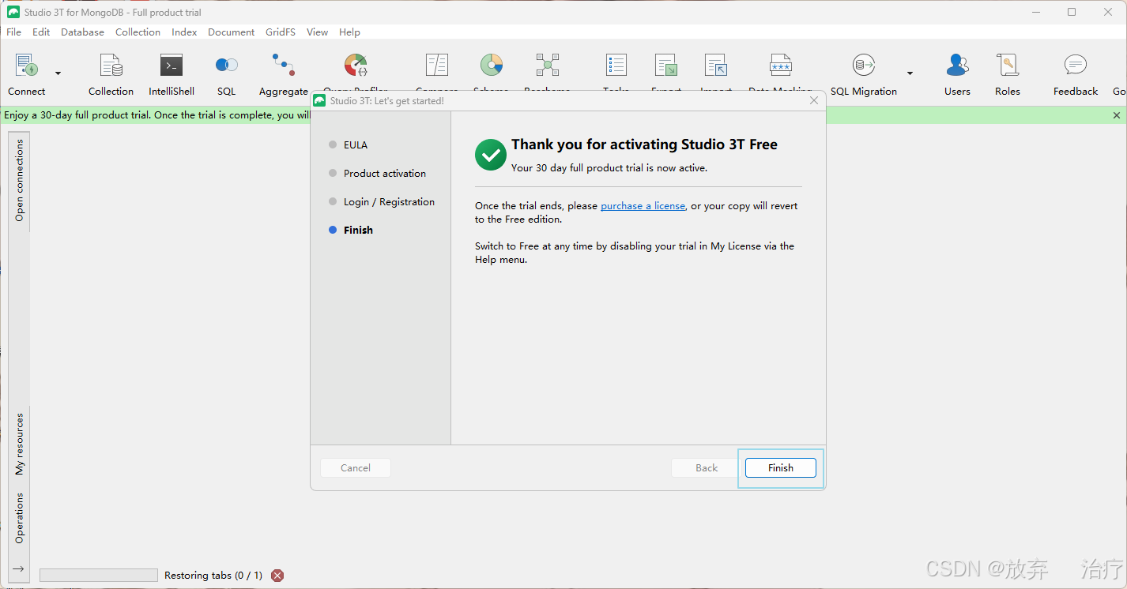
Task: Open the Data Masking tool icon
Action: pyautogui.click(x=780, y=66)
